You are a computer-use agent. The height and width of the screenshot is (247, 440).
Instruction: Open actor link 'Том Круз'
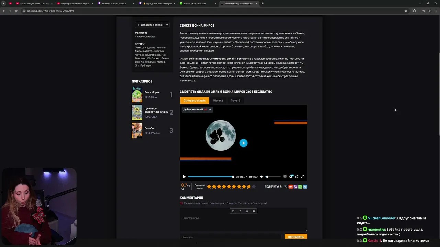[140, 47]
